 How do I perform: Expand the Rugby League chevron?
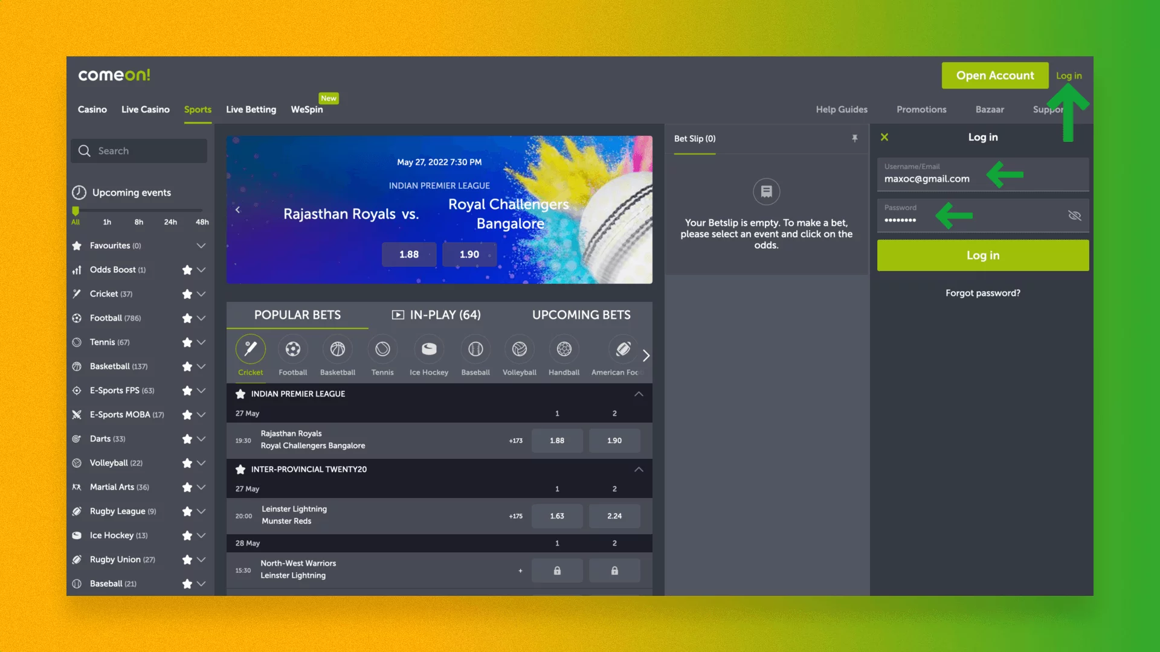coord(201,511)
